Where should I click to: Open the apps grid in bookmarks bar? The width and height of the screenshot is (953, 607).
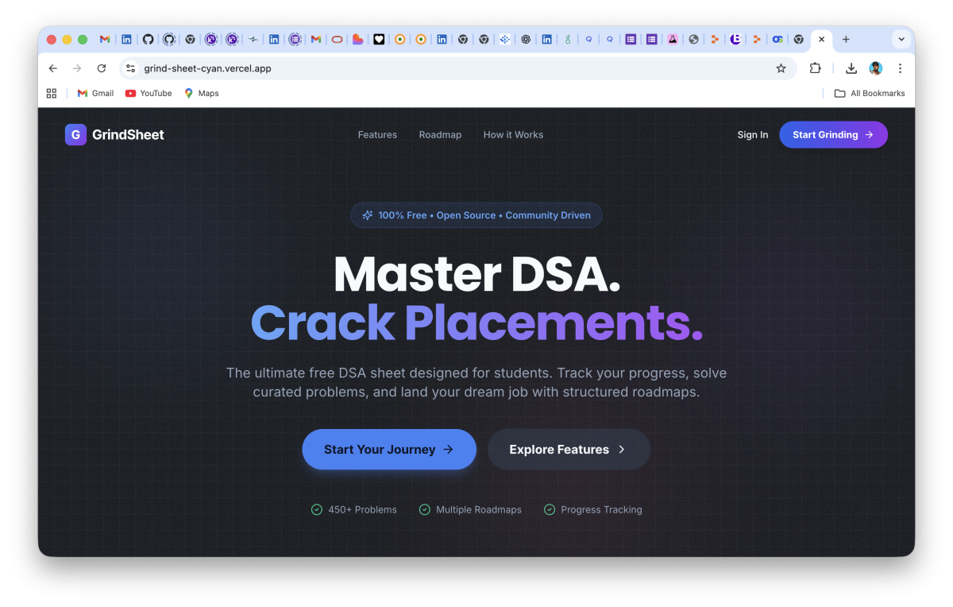coord(52,93)
